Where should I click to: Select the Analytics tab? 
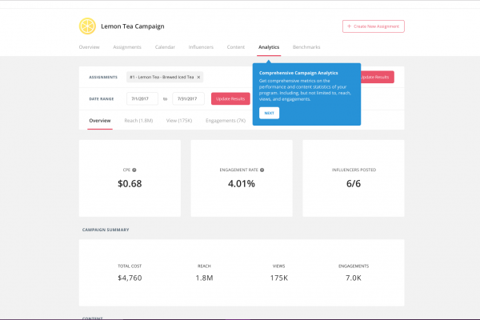[269, 47]
